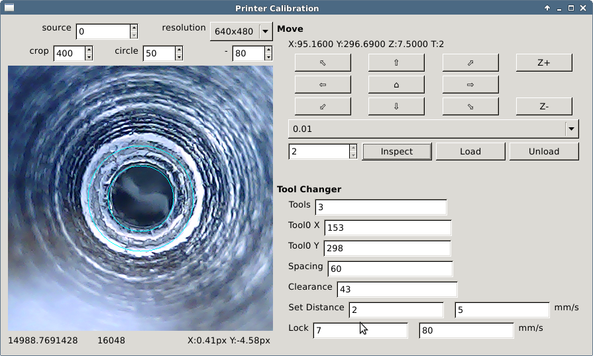
Task: Increase the source spinner value
Action: tap(134, 28)
